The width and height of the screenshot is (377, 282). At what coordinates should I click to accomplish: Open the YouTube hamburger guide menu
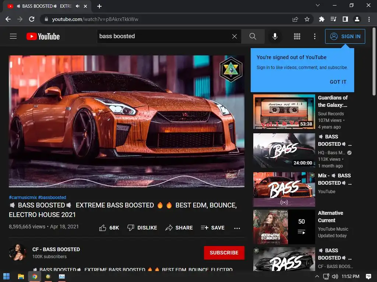(x=13, y=36)
